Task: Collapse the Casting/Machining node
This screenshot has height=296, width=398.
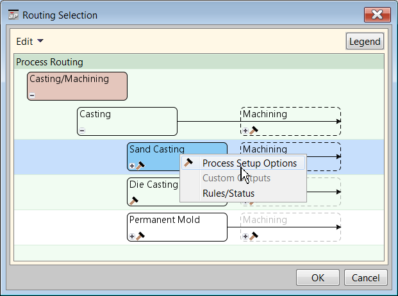Action: point(32,95)
